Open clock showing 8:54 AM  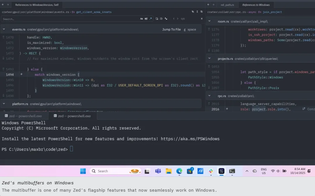[x=298, y=171]
